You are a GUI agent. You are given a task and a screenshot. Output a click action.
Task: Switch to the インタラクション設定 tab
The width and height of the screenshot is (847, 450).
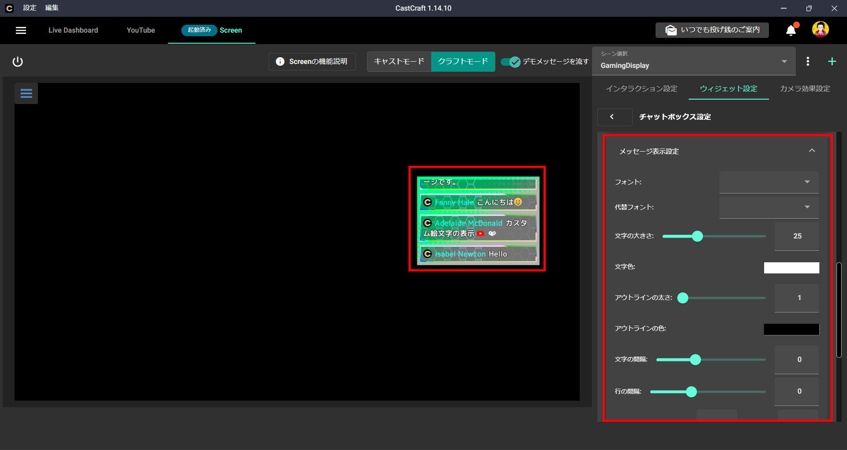pos(641,89)
